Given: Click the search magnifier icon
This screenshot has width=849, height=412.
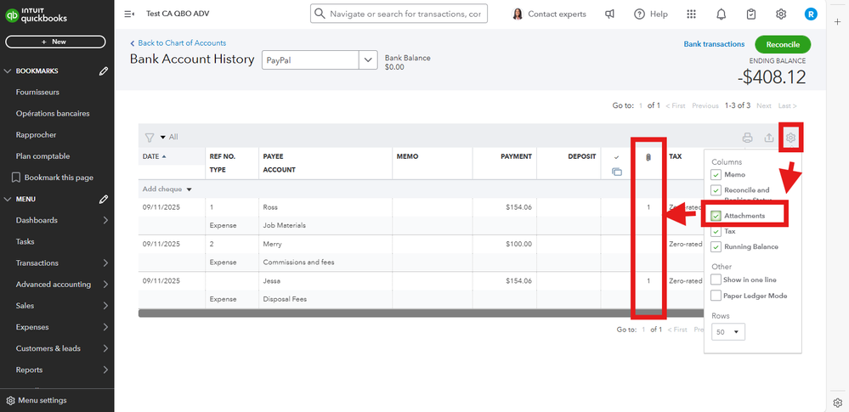Looking at the screenshot, I should [320, 14].
